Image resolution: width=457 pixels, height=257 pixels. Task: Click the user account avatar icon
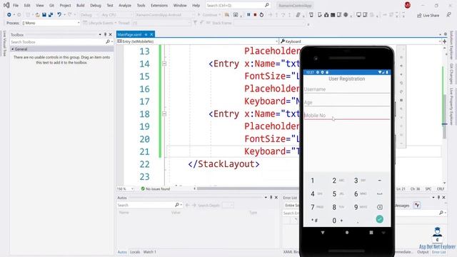(408, 5)
